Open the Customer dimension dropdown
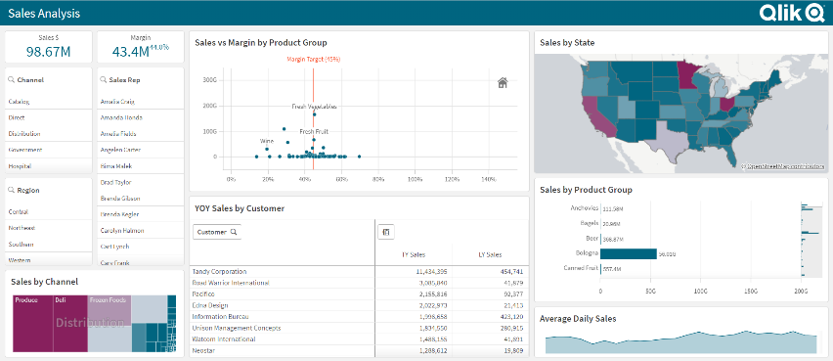 tap(217, 232)
